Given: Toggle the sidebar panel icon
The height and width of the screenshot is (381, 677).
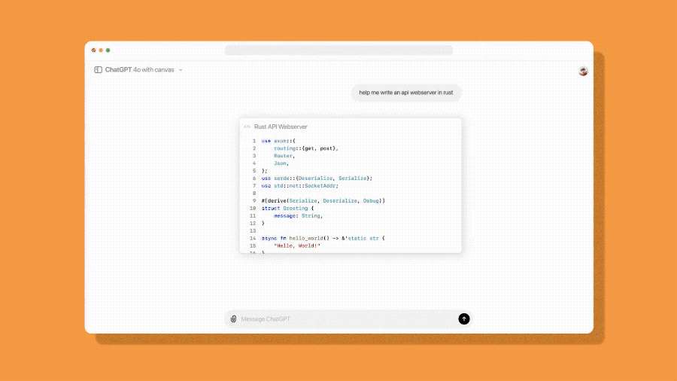Looking at the screenshot, I should (x=98, y=70).
